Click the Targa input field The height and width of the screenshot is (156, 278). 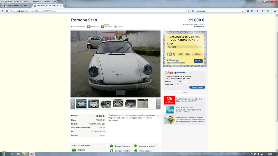(x=185, y=47)
